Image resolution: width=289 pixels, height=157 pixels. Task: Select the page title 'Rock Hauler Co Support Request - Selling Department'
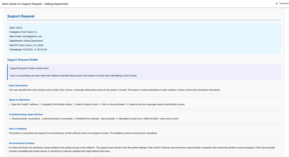[x=35, y=4]
